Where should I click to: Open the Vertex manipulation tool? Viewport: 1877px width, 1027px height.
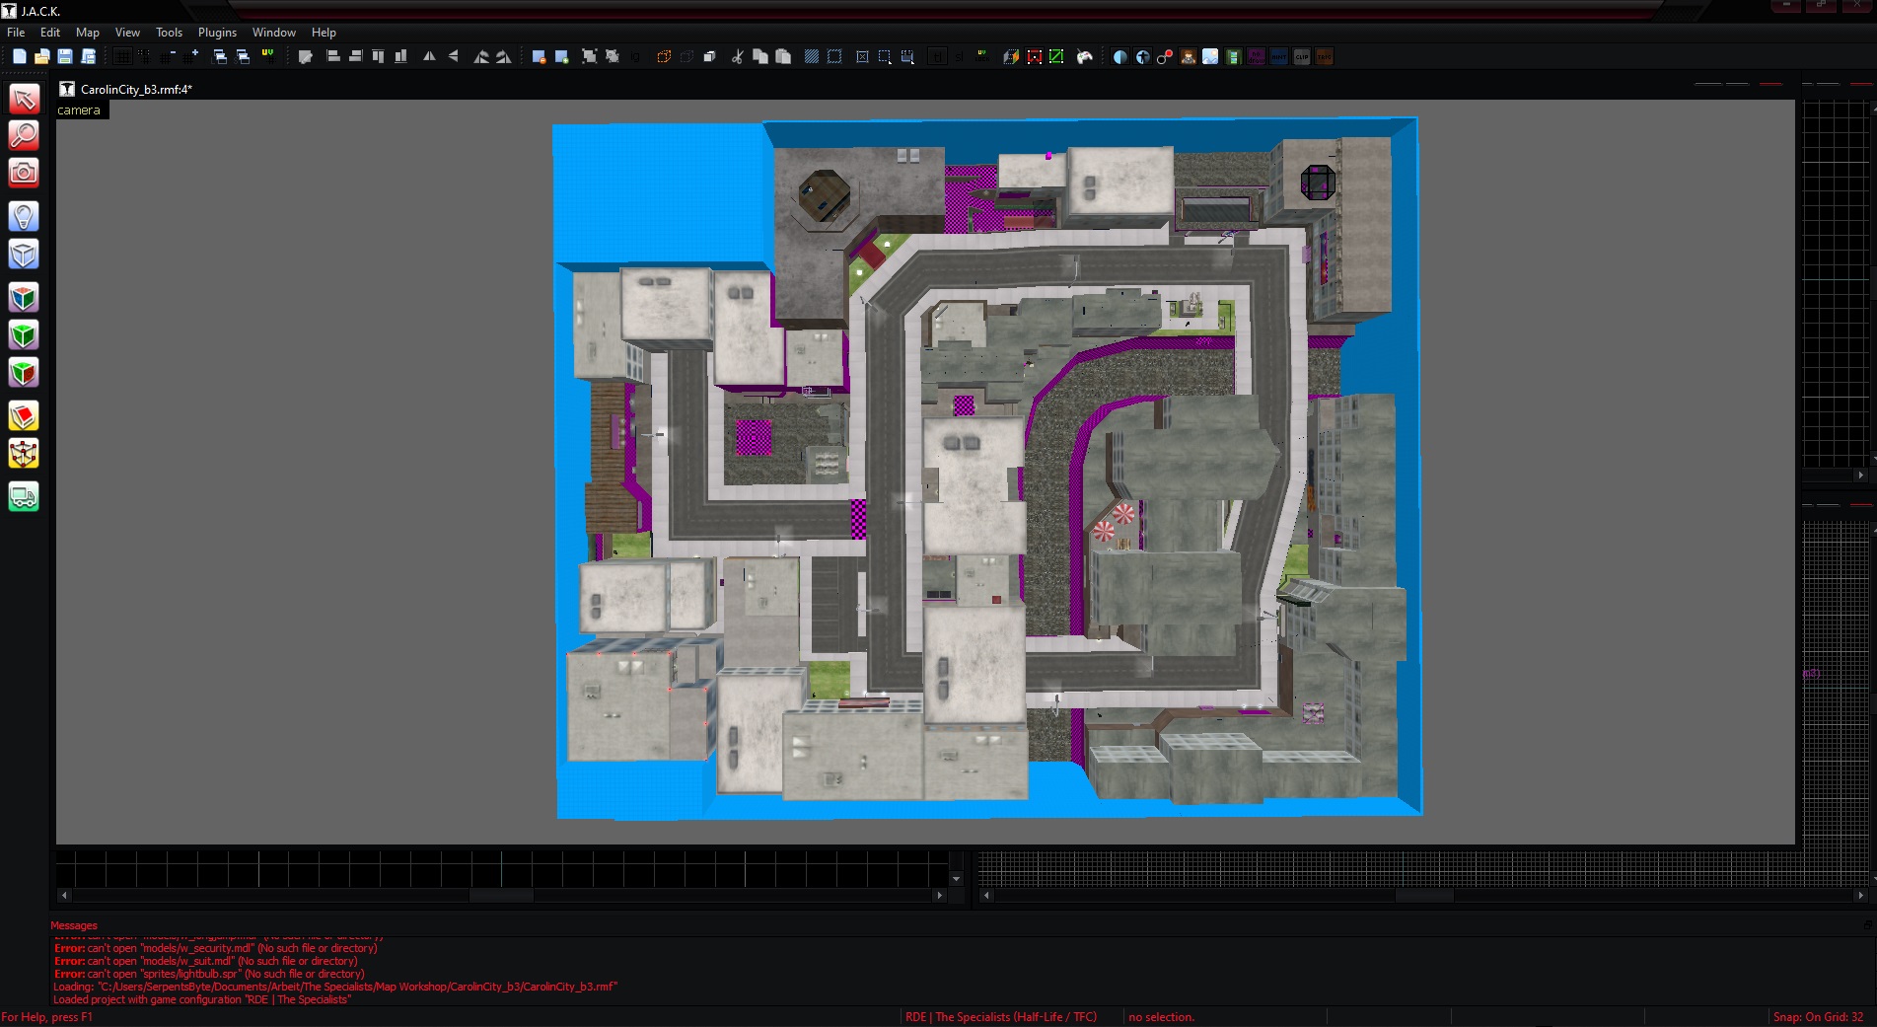pyautogui.click(x=24, y=454)
